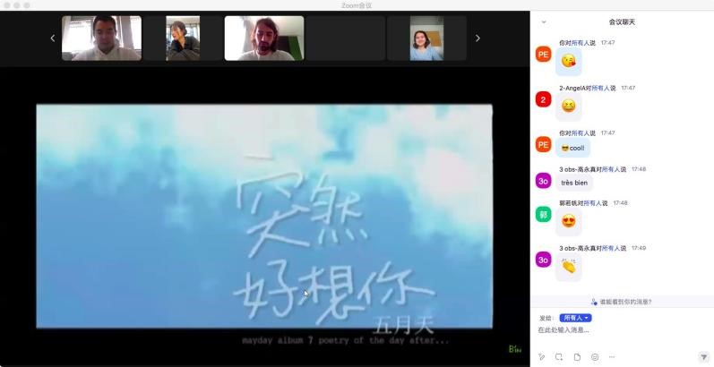Click the '2-AngelA对所有人说' sender label
This screenshot has width=714, height=367.
pos(588,88)
